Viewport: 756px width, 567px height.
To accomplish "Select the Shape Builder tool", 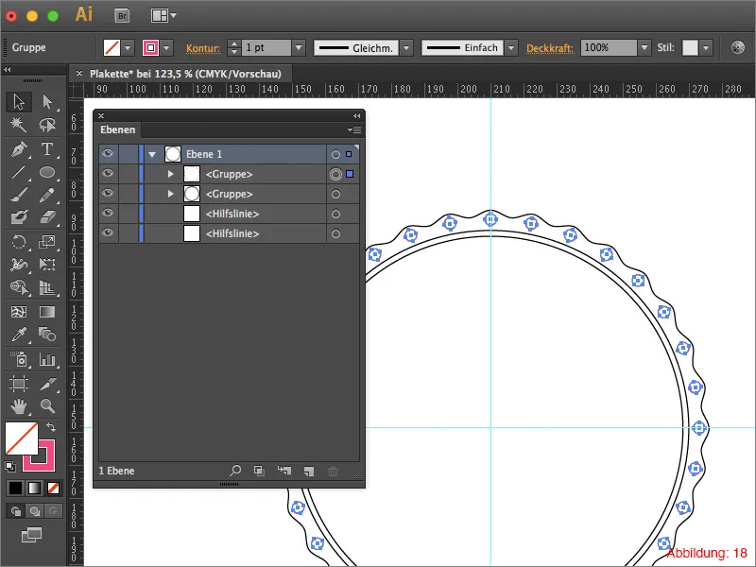I will [x=19, y=287].
